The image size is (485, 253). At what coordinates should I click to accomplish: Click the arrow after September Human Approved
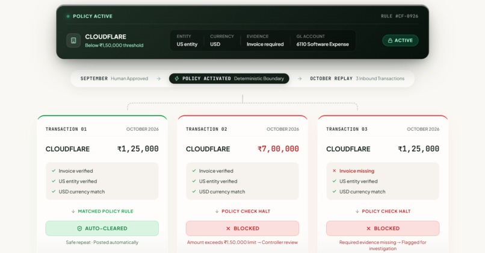coord(158,79)
